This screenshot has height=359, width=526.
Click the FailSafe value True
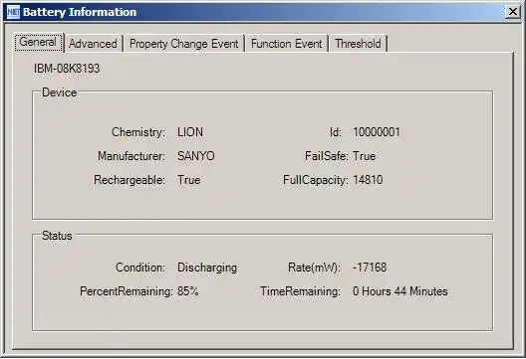click(364, 156)
